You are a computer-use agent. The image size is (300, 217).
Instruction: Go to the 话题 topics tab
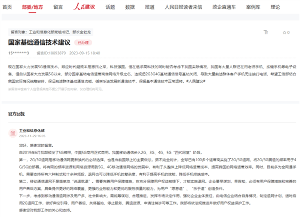[110, 7]
